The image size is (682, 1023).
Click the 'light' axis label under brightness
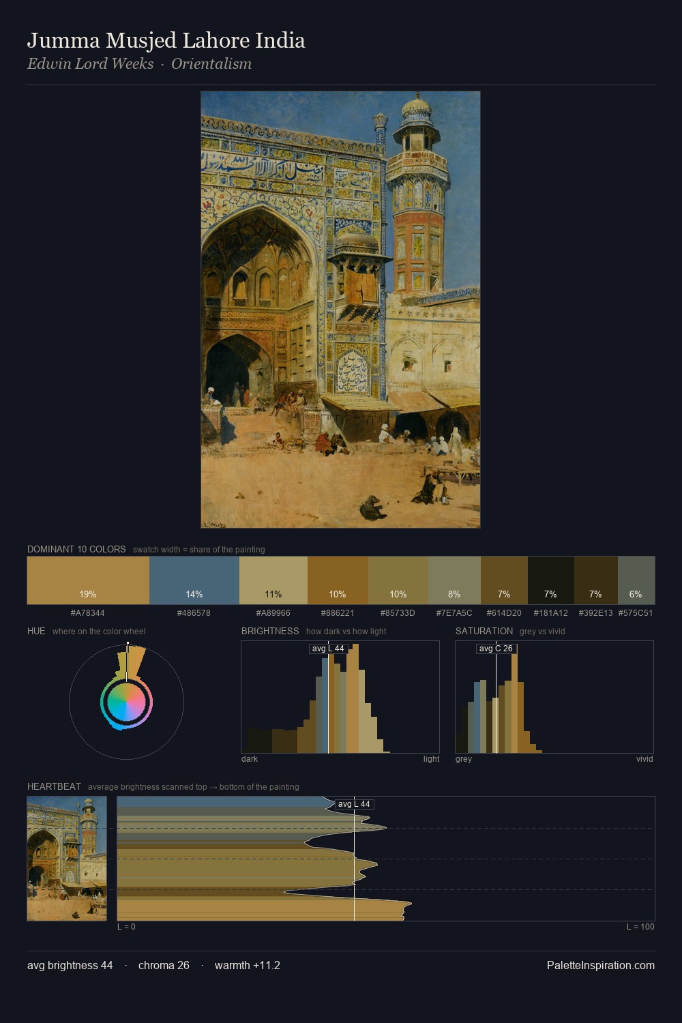(432, 759)
